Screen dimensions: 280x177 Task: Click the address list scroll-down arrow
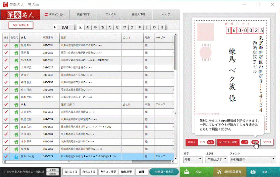(176, 159)
